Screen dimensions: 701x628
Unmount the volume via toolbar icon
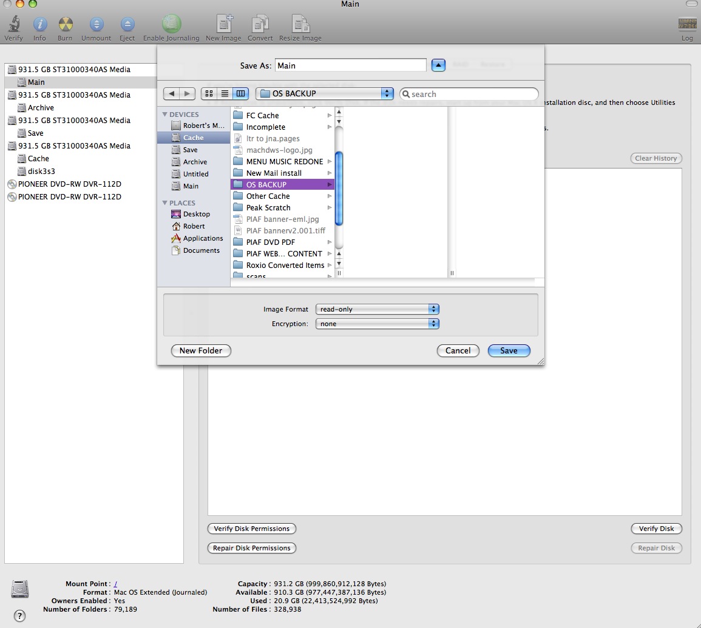point(96,24)
